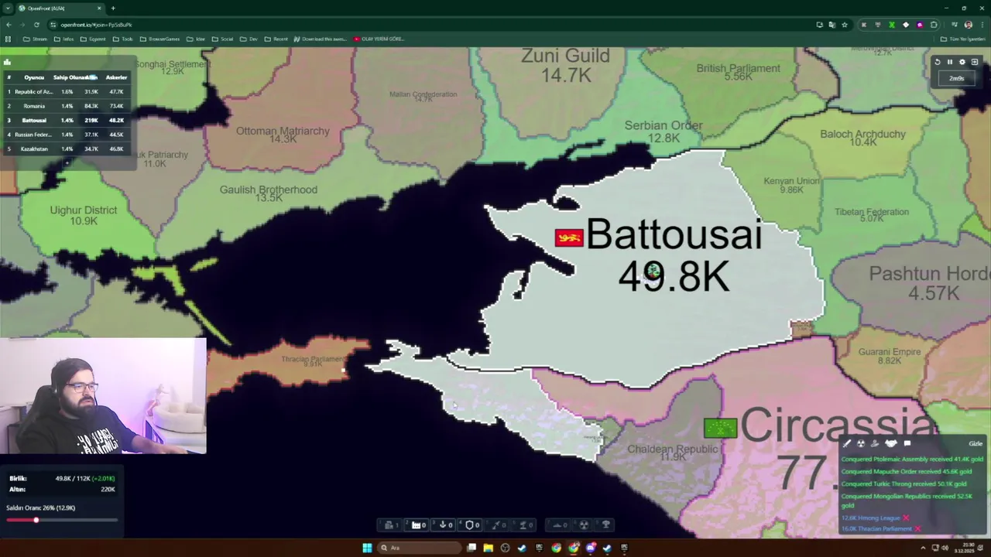Click the Chaldean Republic territory label
This screenshot has height=557, width=991.
click(672, 449)
